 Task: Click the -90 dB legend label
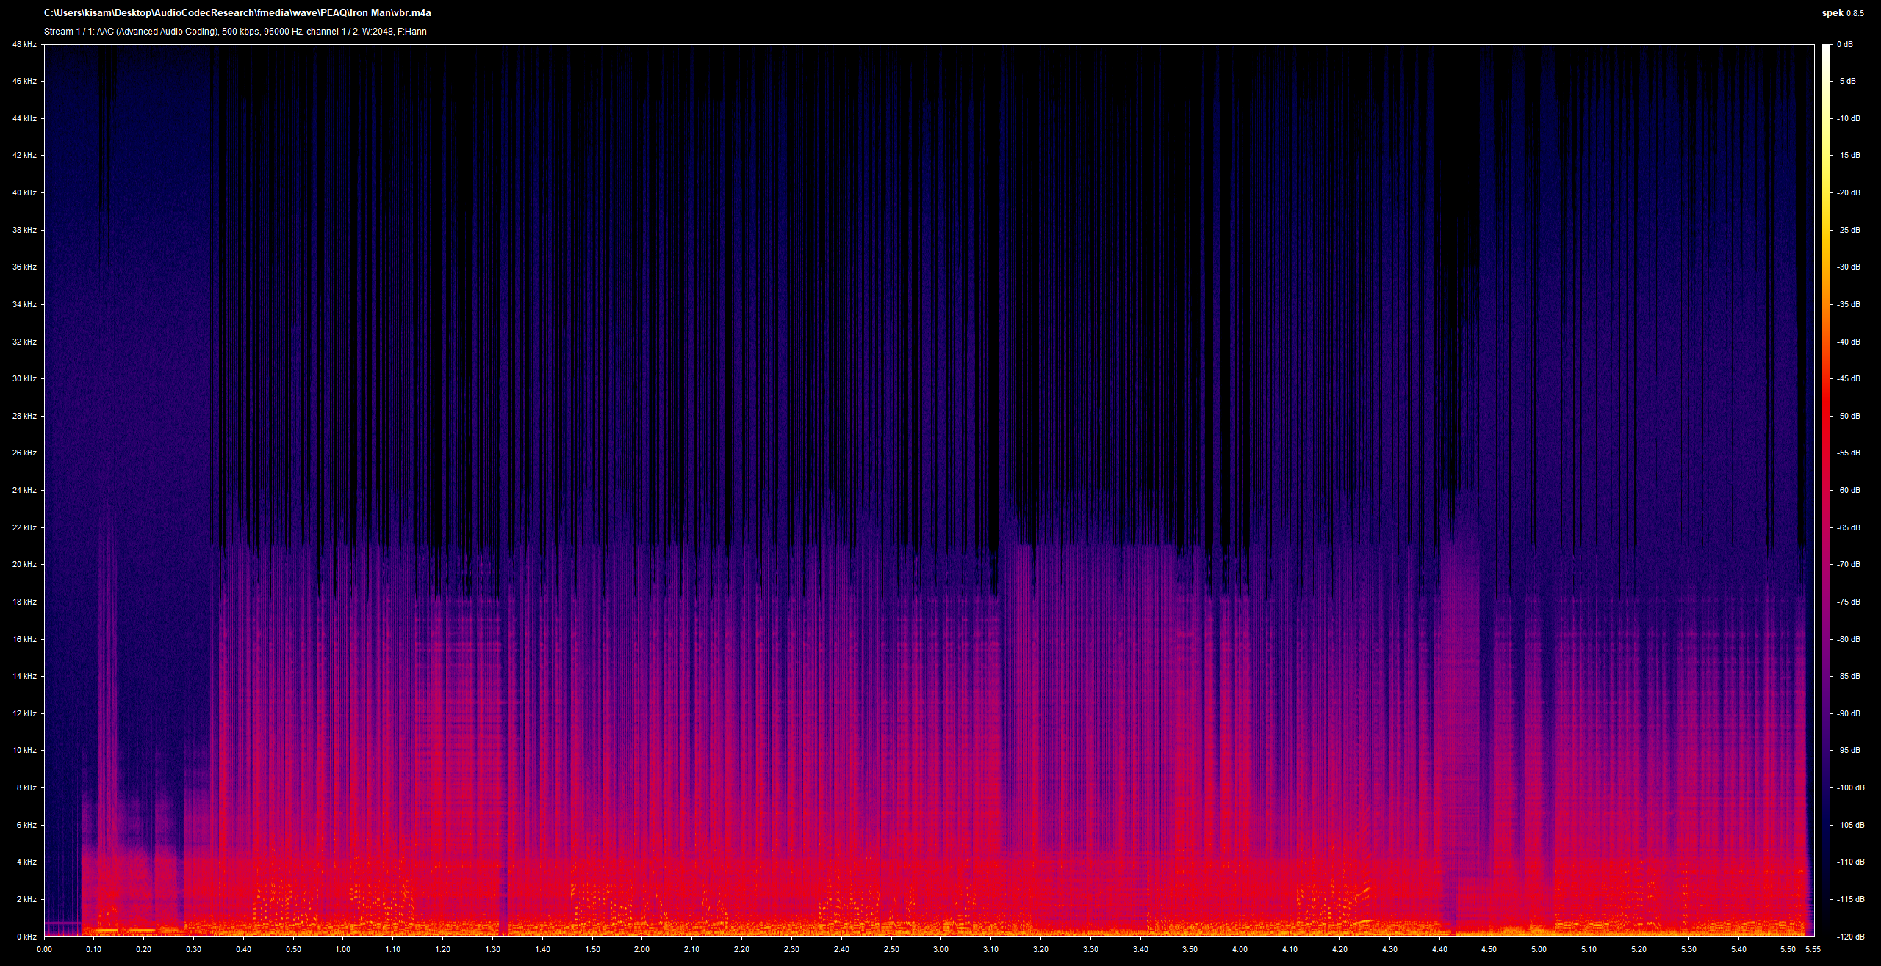point(1848,713)
